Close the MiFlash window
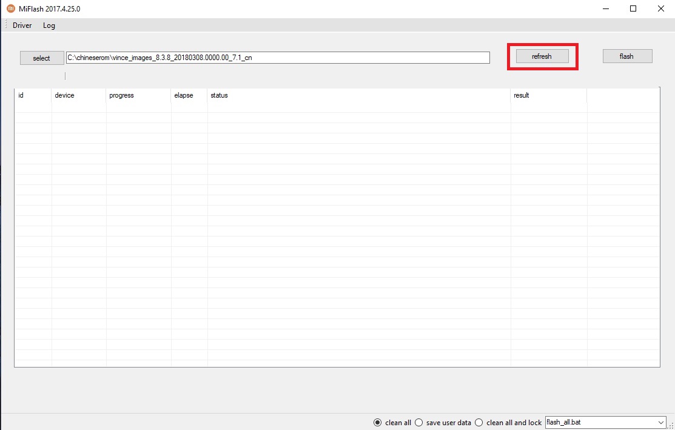This screenshot has height=430, width=675. 661,8
